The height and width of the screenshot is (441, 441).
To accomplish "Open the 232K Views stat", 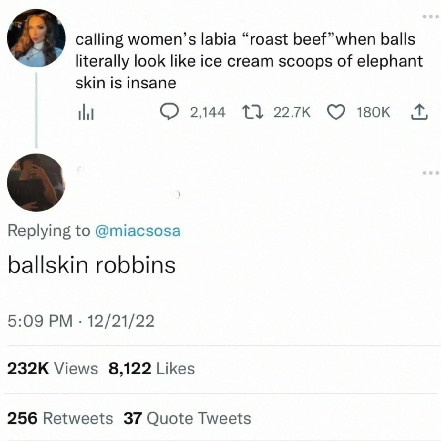I will [52, 369].
